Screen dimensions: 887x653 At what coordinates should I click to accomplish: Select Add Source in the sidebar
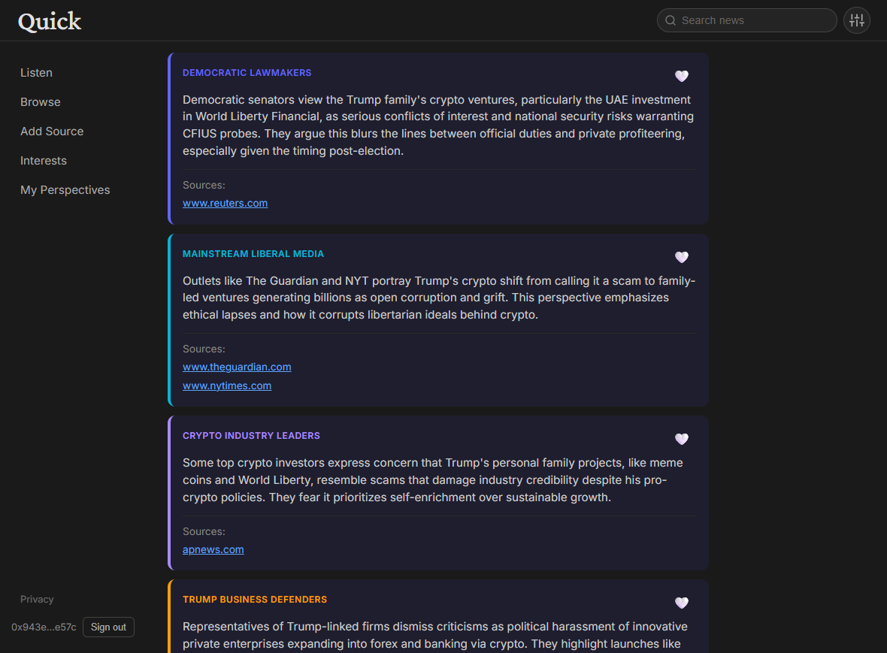52,131
